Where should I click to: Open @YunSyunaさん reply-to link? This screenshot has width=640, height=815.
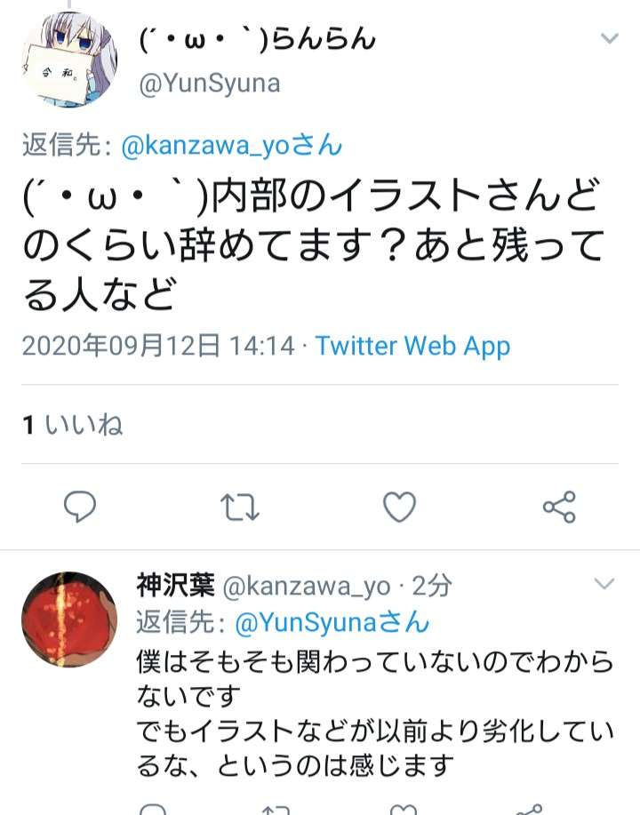click(x=332, y=621)
